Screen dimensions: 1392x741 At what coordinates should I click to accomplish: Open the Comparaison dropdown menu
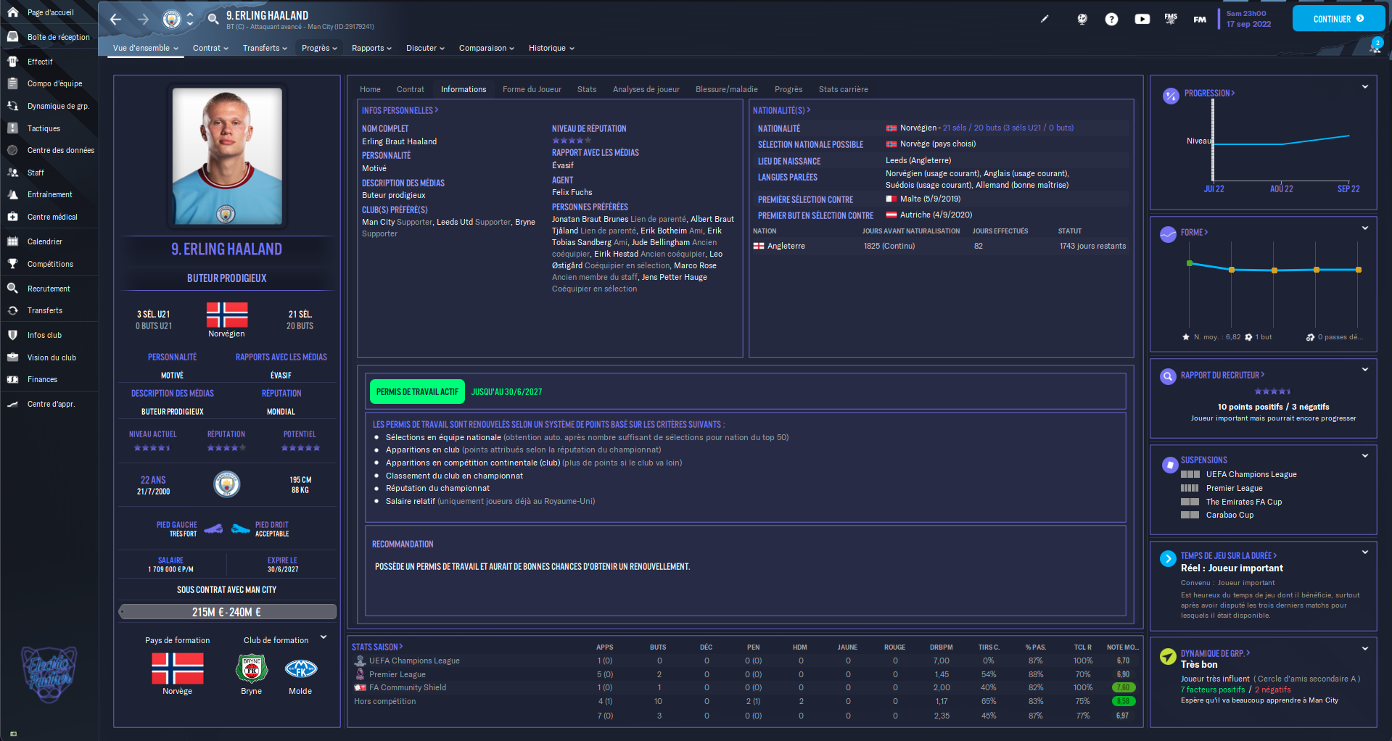(486, 48)
